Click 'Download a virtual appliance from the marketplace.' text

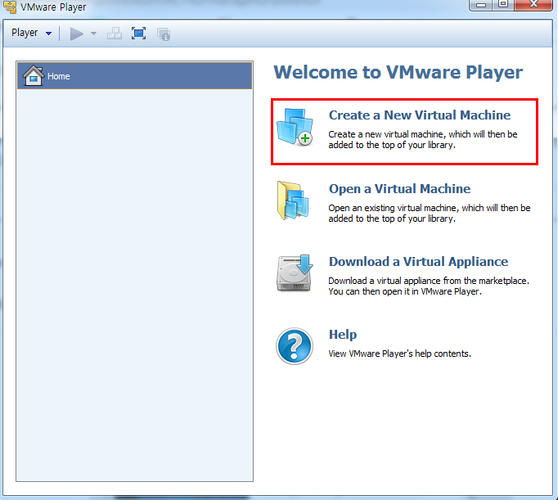coord(429,281)
